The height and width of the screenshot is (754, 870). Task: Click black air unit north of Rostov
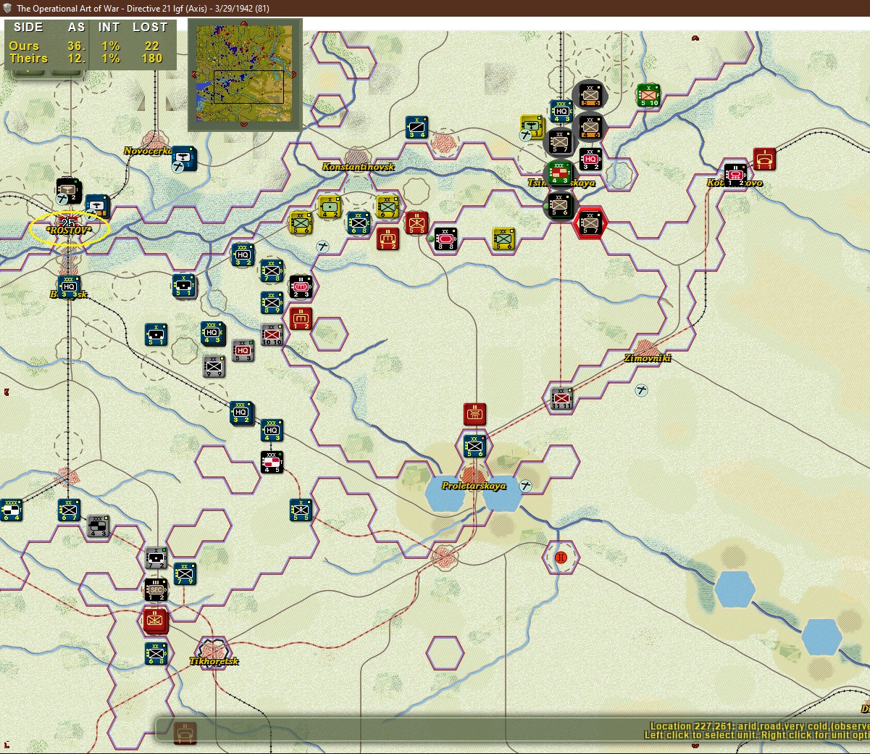[x=68, y=191]
